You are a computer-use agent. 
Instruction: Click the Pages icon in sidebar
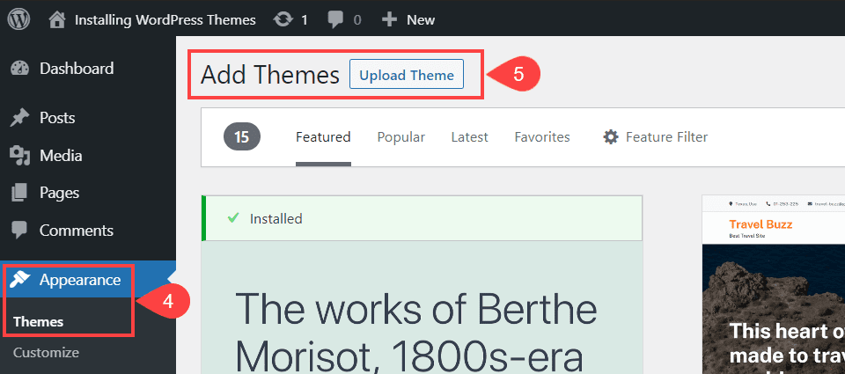(19, 193)
